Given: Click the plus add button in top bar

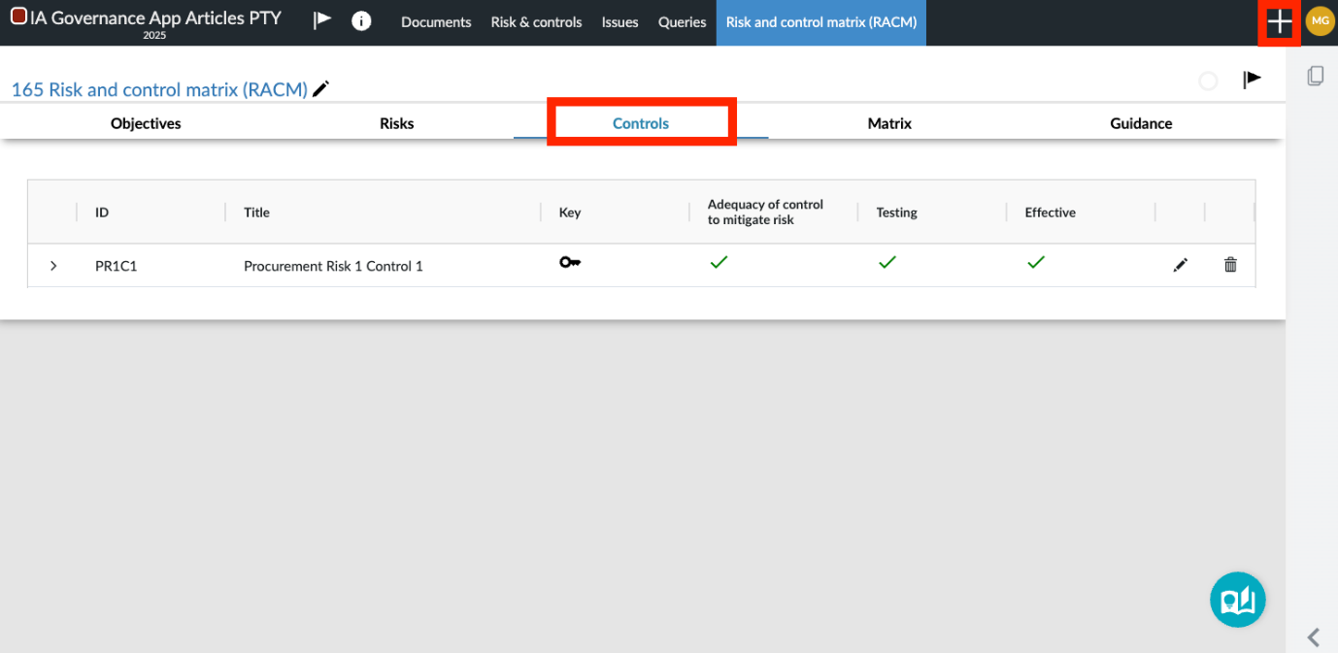Looking at the screenshot, I should 1280,22.
